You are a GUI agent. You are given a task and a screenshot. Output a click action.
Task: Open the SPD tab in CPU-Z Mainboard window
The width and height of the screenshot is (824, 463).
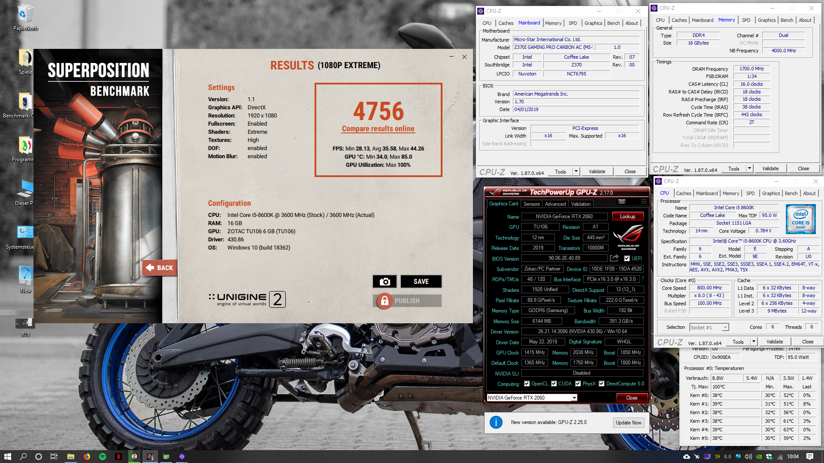click(x=573, y=23)
